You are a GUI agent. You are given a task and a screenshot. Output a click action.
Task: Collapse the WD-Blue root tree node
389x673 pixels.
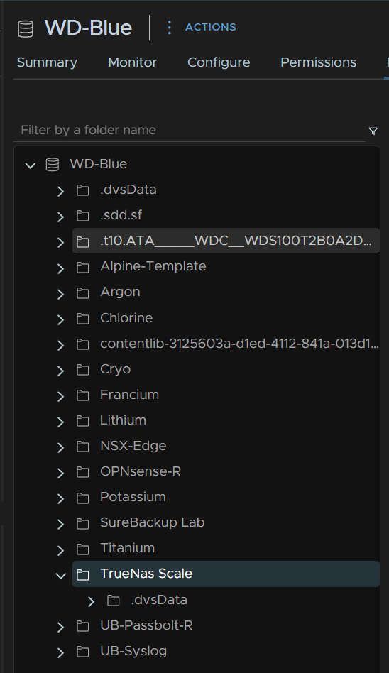click(x=30, y=165)
